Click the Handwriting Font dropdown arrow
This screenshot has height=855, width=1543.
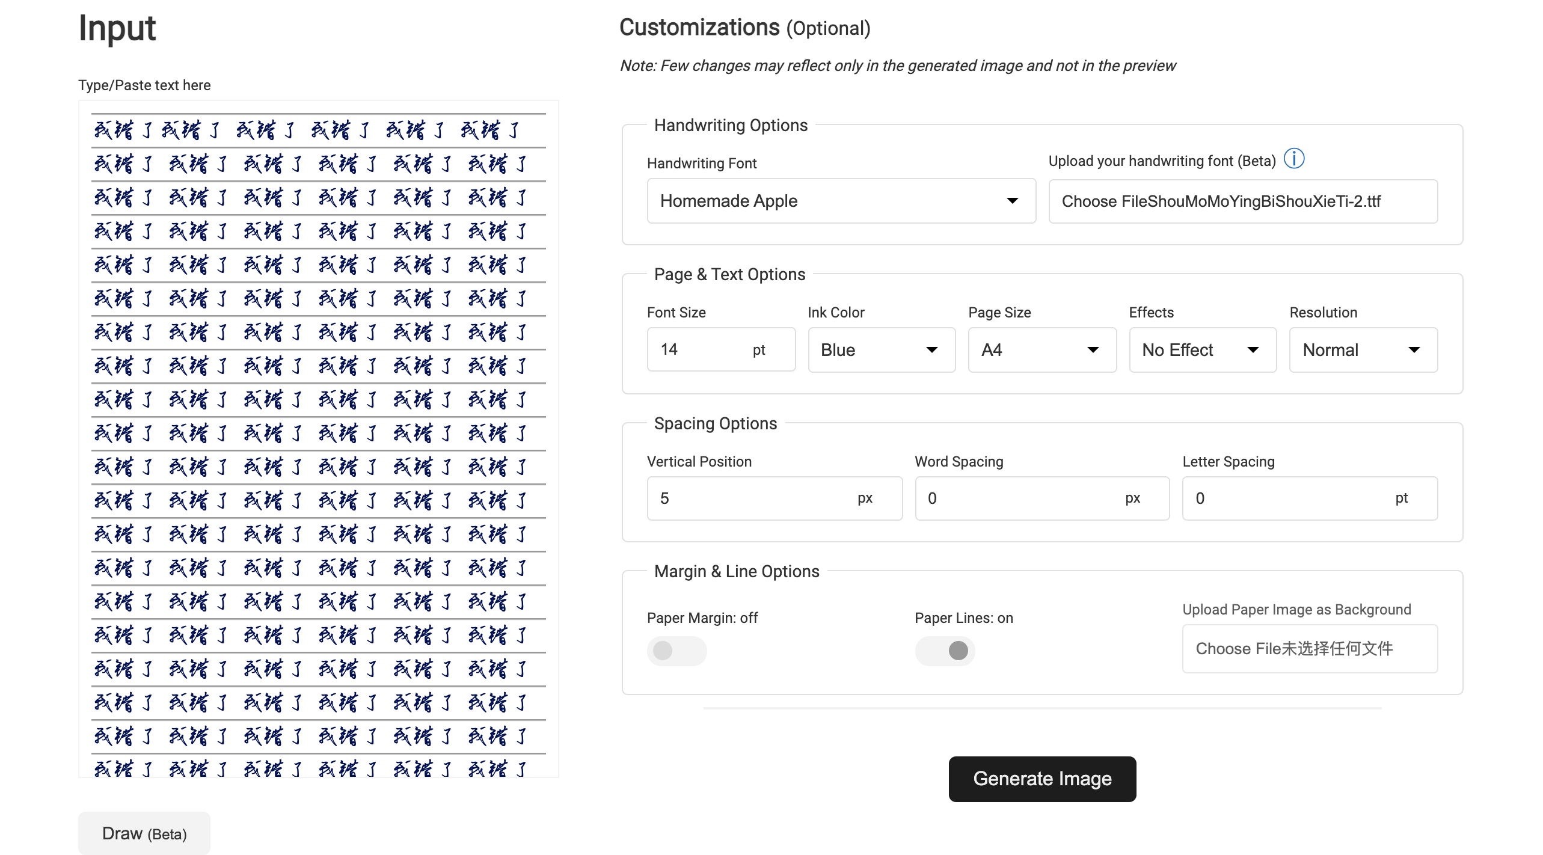[1013, 201]
